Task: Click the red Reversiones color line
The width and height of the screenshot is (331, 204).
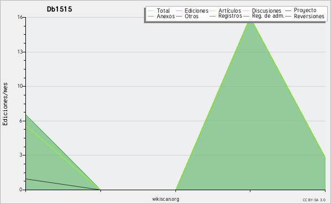Action: 288,16
